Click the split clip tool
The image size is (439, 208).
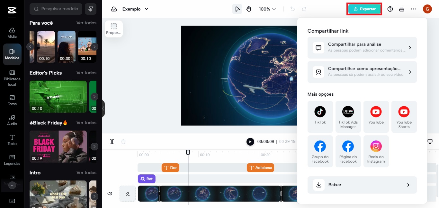112,142
